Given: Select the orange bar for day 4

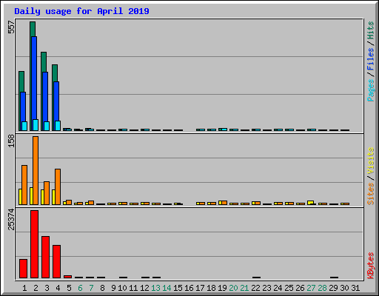Looking at the screenshot, I should (x=58, y=186).
